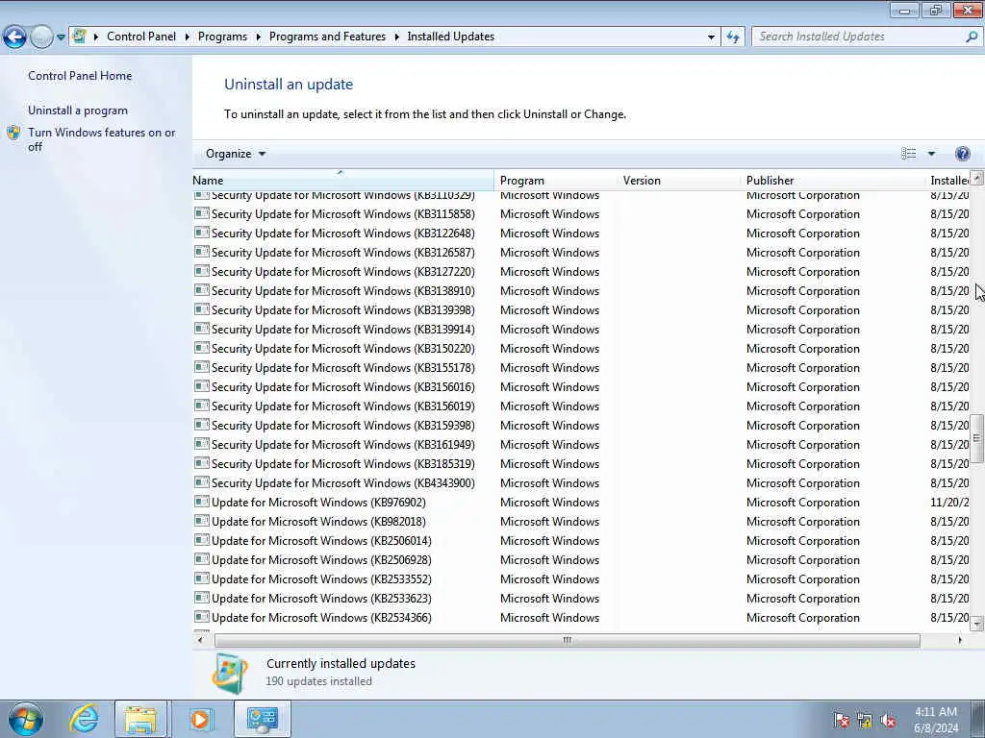
Task: Select Update for Microsoft Windows KB982018
Action: (x=581, y=522)
